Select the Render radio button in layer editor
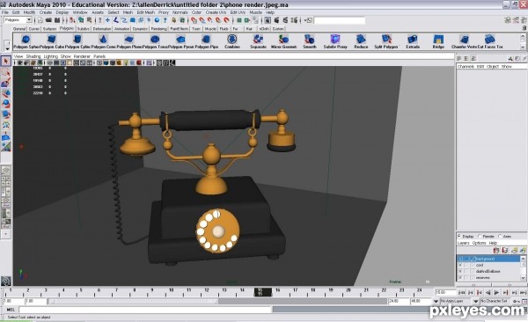 (480, 236)
